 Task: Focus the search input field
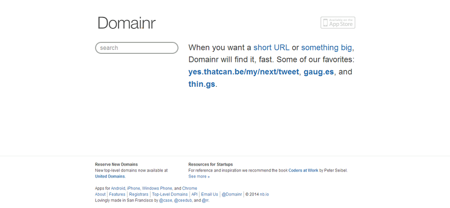click(136, 48)
